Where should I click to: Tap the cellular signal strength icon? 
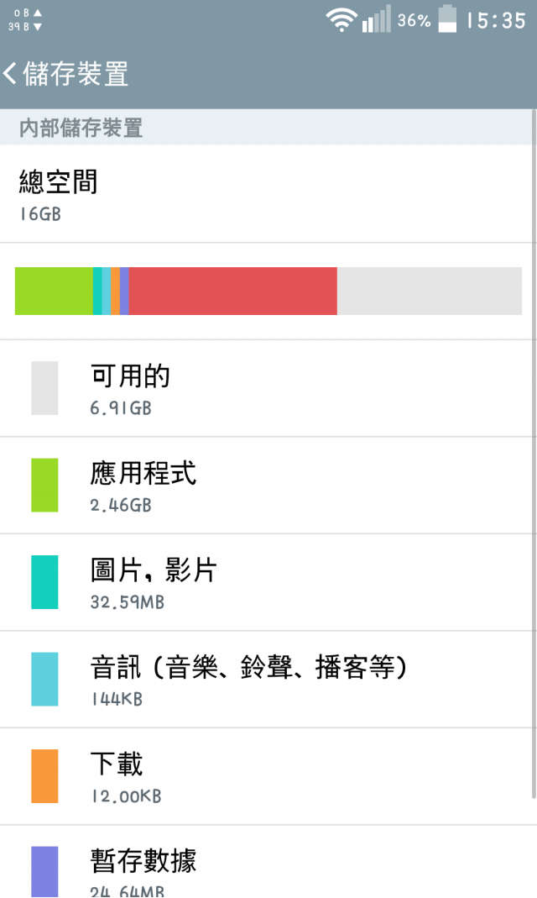click(x=376, y=18)
